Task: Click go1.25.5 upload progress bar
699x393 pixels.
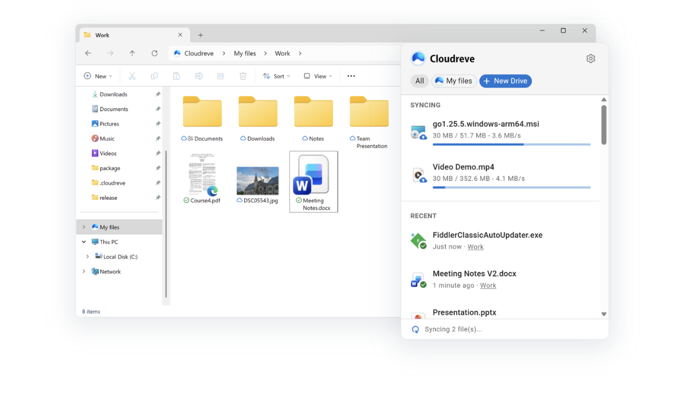Action: point(512,145)
